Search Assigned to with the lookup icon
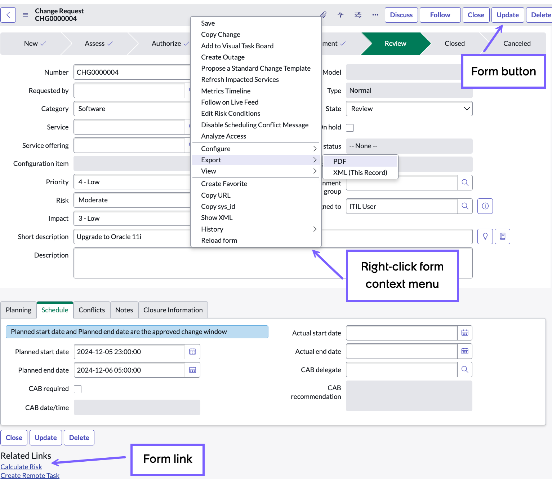The image size is (552, 479). [465, 206]
